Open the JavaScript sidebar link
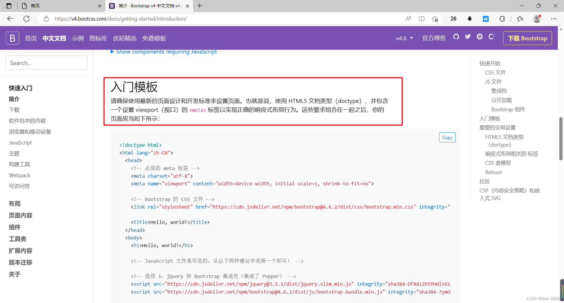 [x=20, y=143]
